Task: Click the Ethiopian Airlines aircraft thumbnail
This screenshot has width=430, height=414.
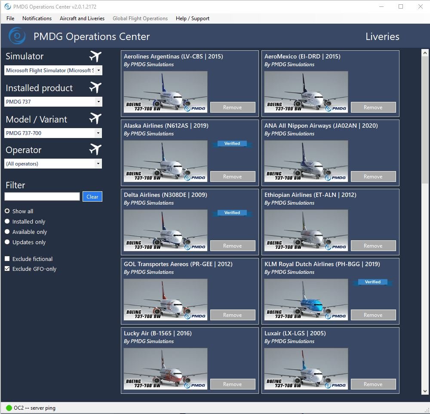Action: point(306,230)
